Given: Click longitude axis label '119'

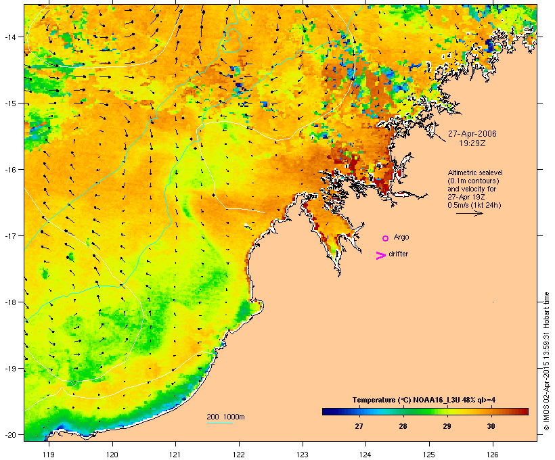Looking at the screenshot, I should click(49, 455).
